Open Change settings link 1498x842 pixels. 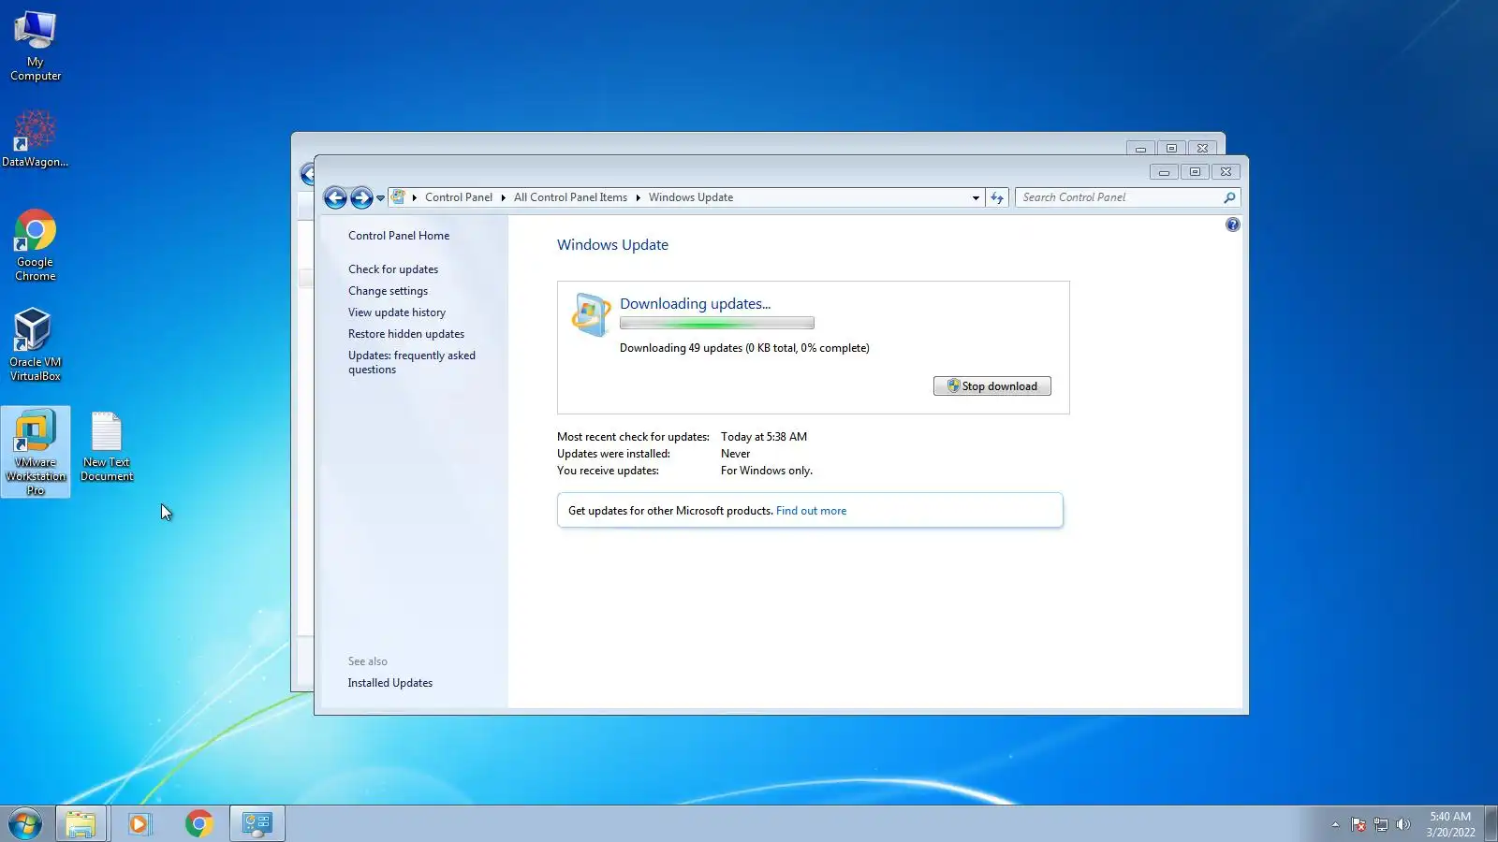click(388, 291)
